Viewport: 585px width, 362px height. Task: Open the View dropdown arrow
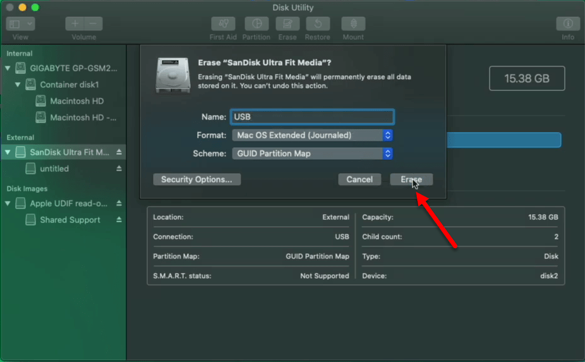tap(30, 24)
